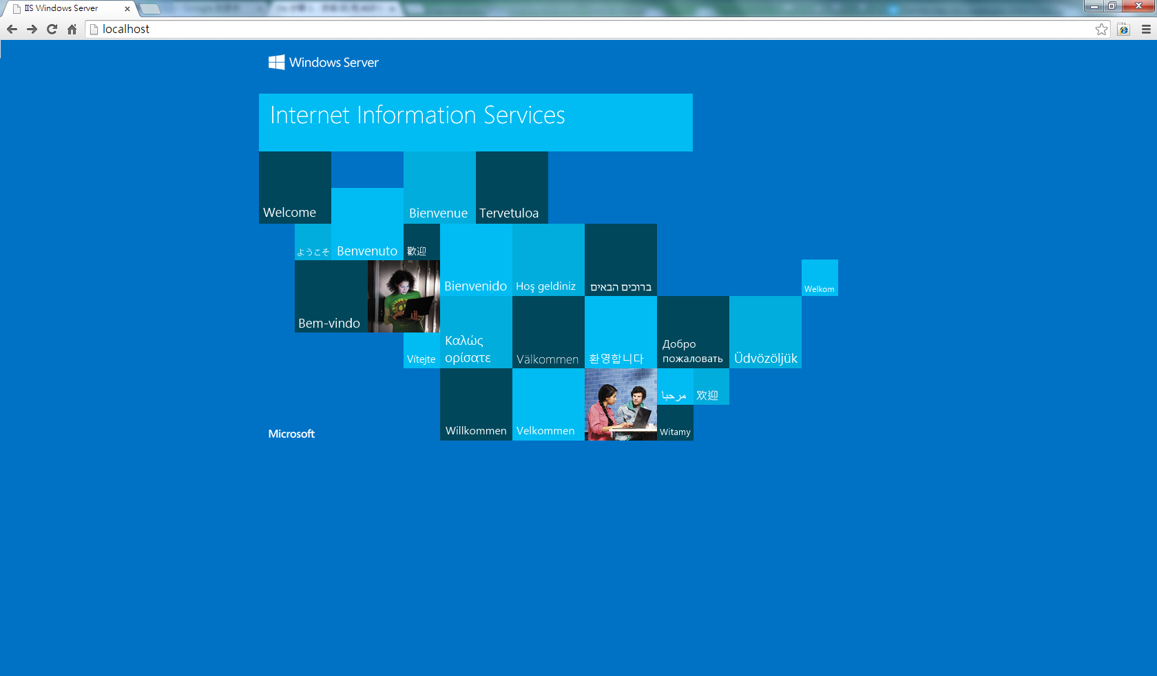
Task: Click the Japanese ようこそ tile
Action: [x=313, y=242]
